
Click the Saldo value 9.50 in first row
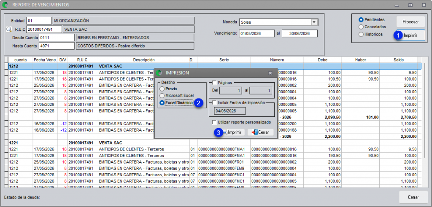[412, 73]
